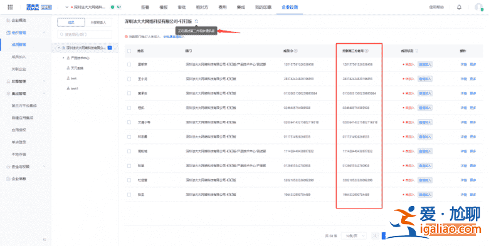Viewport: 489px width, 246px height.
Task: Click the 企业信息 sidebar icon
Action: 8,179
